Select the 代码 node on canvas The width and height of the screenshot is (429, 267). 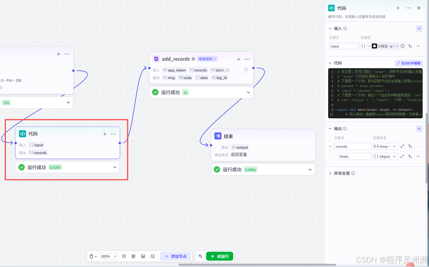tap(67, 143)
